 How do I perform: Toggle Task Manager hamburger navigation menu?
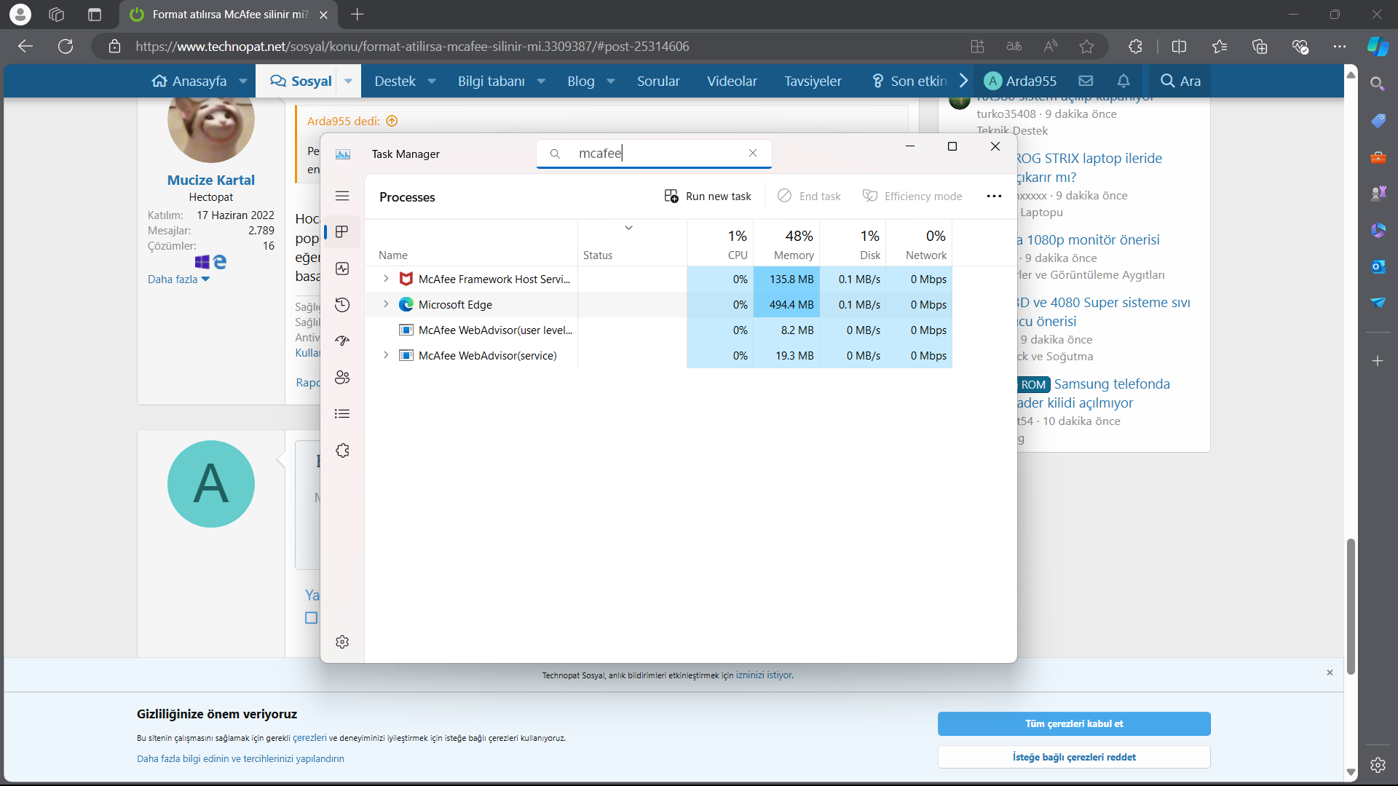pos(342,196)
